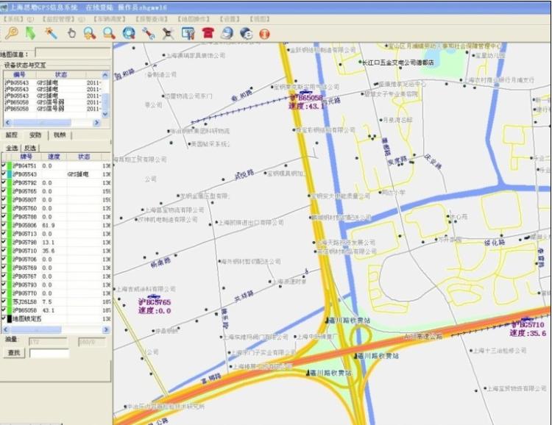Click the orange info circle icon
The image size is (552, 425).
[x=265, y=34]
